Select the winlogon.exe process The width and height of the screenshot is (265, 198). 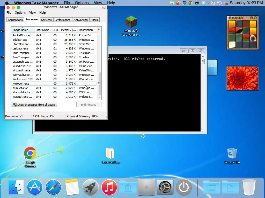click(x=54, y=84)
